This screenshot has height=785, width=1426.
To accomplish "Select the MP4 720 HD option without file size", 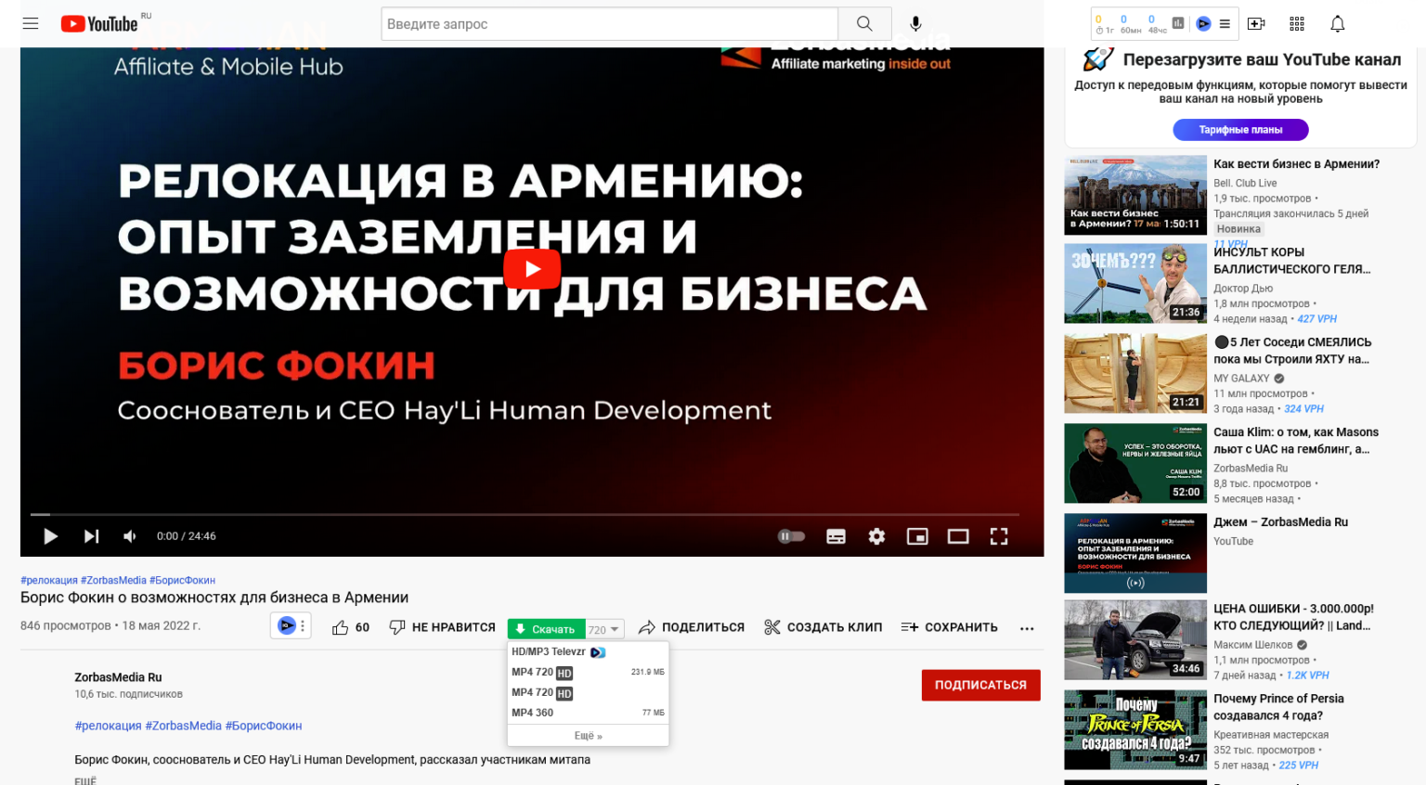I will [588, 692].
